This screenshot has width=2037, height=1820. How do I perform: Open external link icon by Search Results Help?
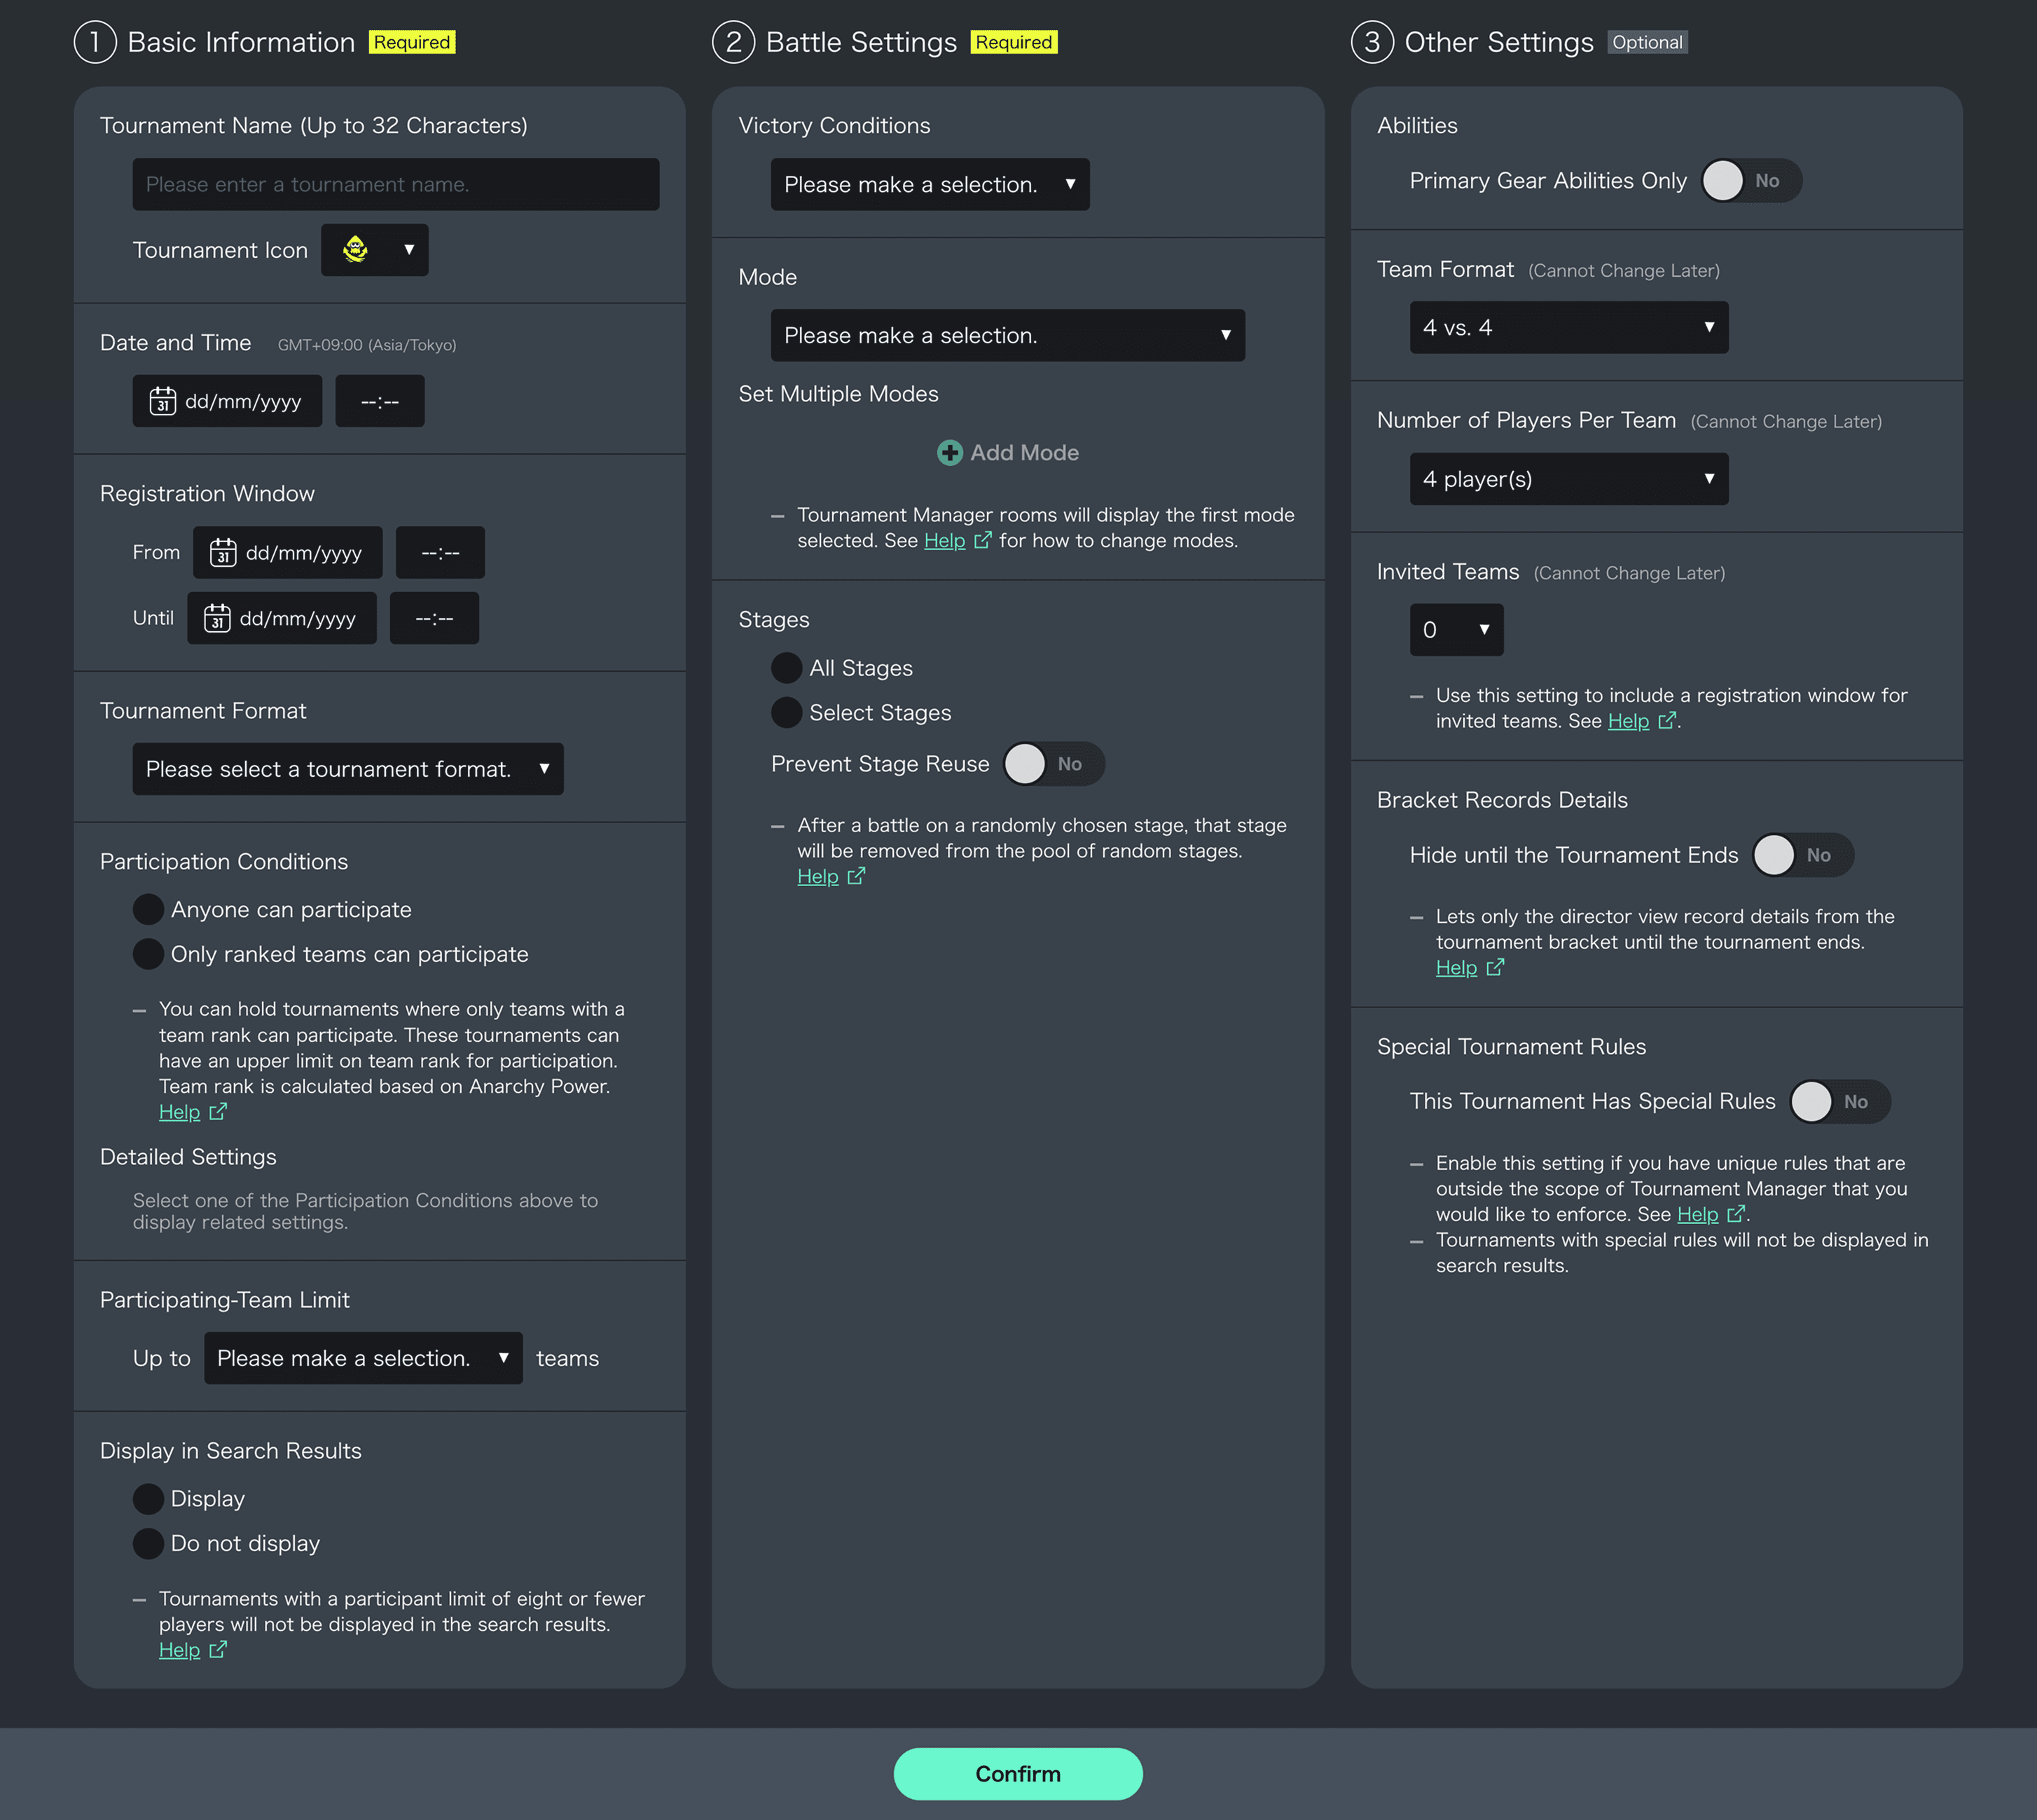click(218, 1651)
